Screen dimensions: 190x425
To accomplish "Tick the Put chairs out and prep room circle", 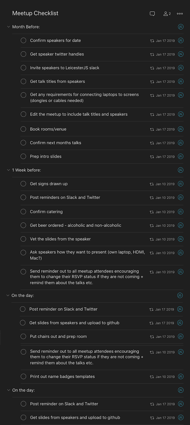I will [24, 337].
